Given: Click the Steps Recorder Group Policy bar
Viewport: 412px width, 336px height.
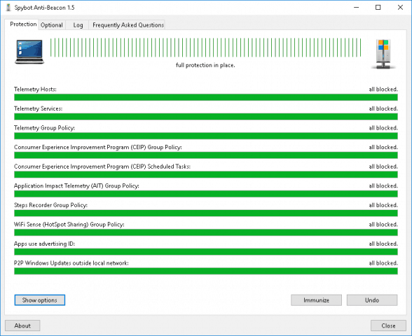Looking at the screenshot, I should (x=206, y=213).
